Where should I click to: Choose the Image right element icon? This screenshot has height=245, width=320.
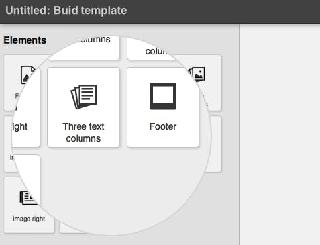pyautogui.click(x=28, y=197)
